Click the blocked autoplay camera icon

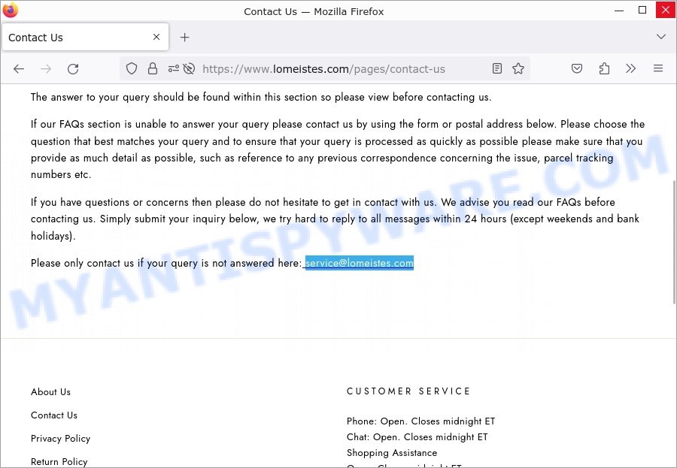coord(189,68)
